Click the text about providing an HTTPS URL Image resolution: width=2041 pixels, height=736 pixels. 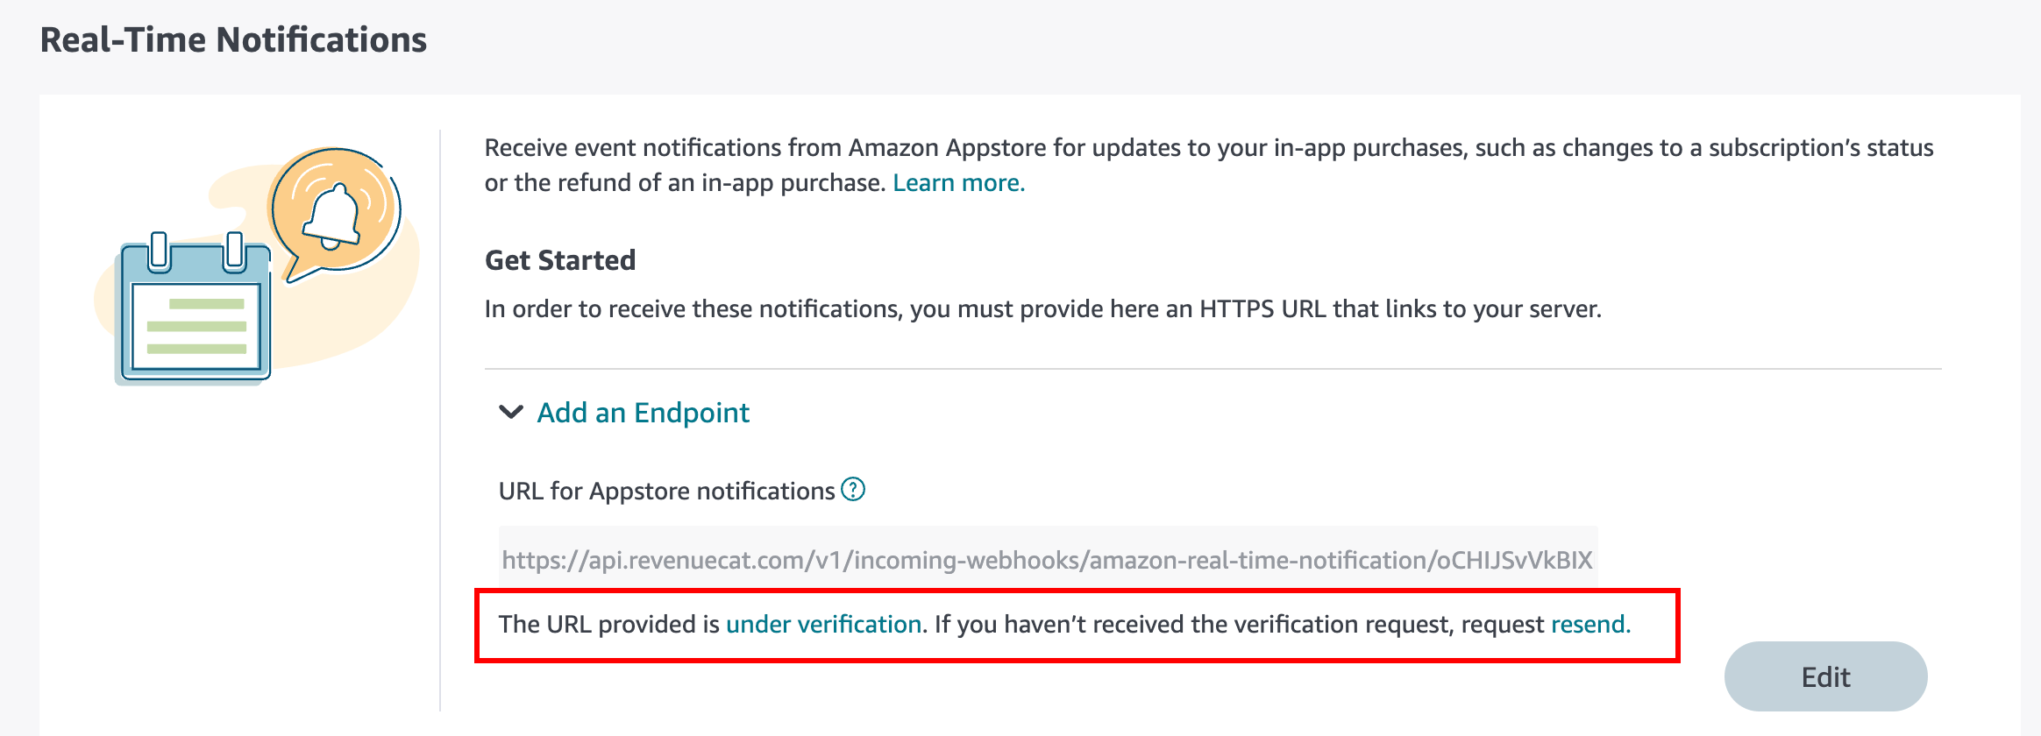1042,309
